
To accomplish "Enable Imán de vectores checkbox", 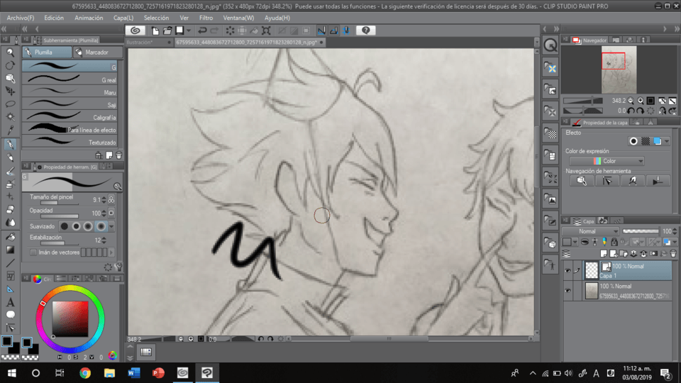I will pos(33,252).
